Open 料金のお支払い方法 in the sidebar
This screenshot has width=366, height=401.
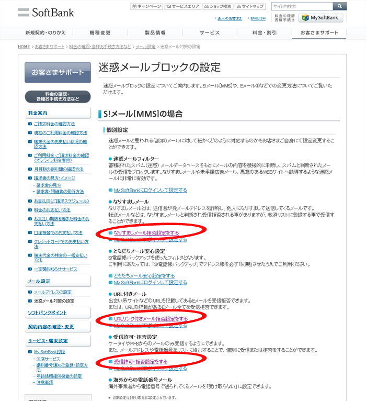tap(52, 210)
